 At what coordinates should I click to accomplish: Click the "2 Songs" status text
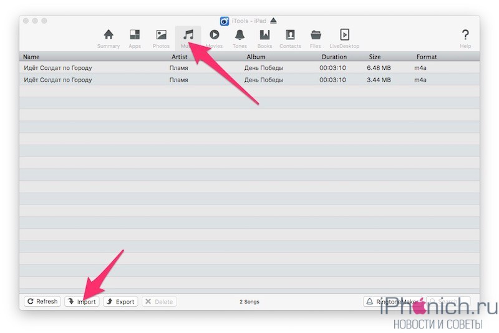click(249, 302)
